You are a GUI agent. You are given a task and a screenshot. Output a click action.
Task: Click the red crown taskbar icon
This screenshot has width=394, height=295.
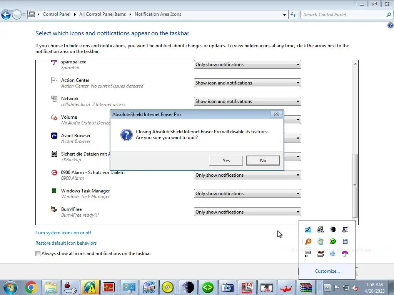[286, 287]
